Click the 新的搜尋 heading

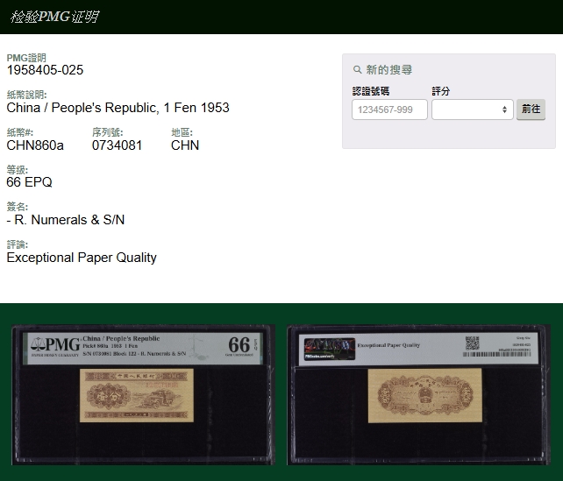(388, 69)
